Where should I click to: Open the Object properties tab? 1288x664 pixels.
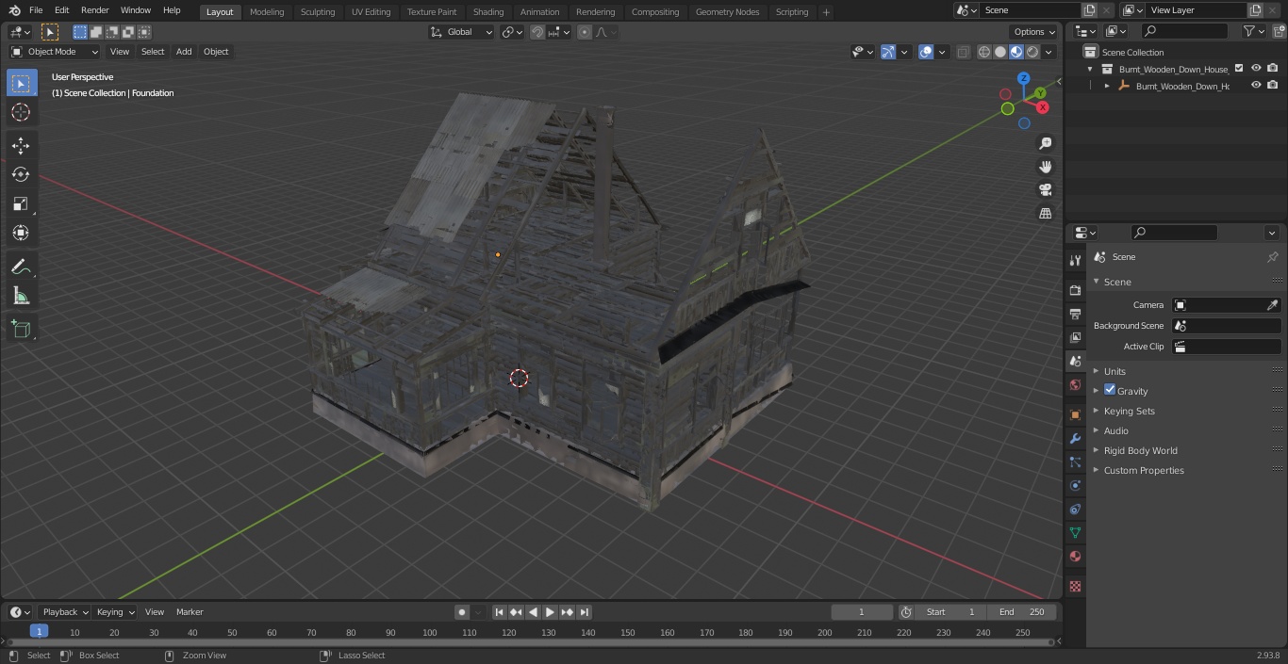point(1075,414)
